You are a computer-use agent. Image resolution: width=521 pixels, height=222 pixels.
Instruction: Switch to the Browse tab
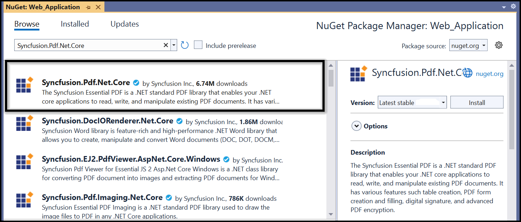pos(27,24)
